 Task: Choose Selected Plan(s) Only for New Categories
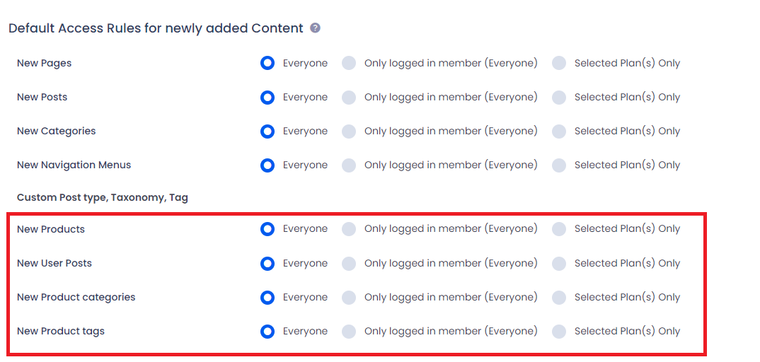tap(559, 131)
